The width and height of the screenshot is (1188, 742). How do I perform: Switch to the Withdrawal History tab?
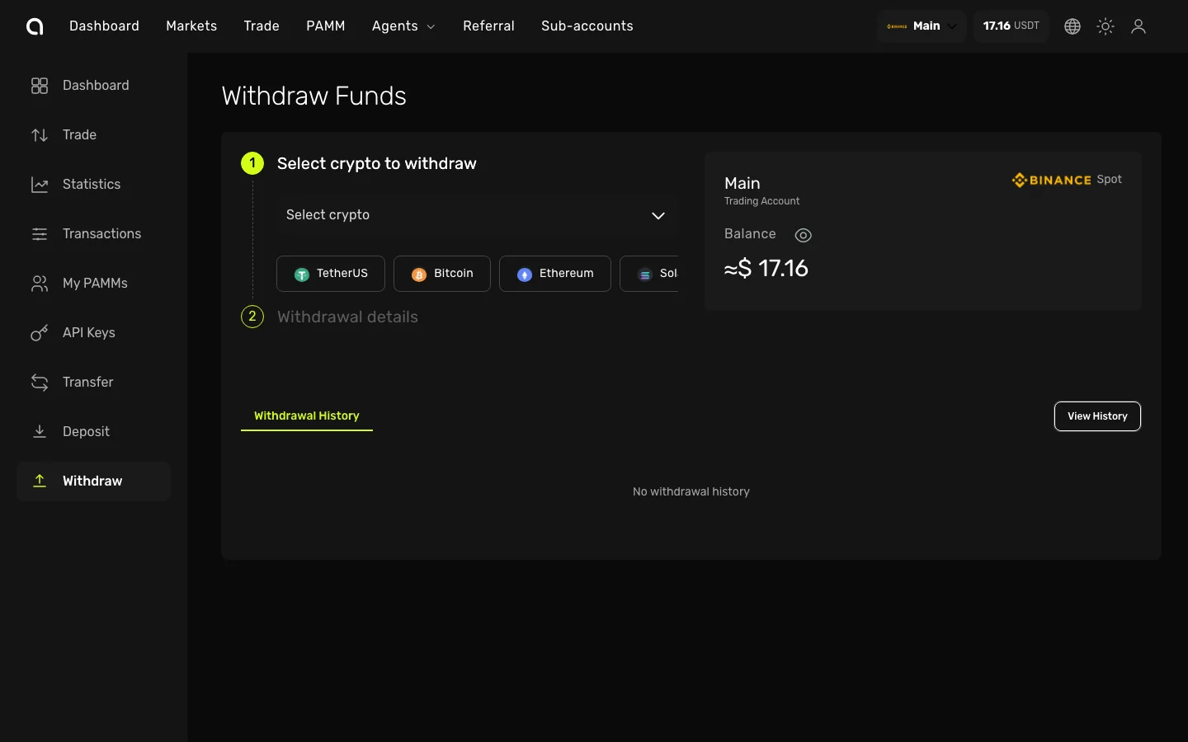point(306,416)
